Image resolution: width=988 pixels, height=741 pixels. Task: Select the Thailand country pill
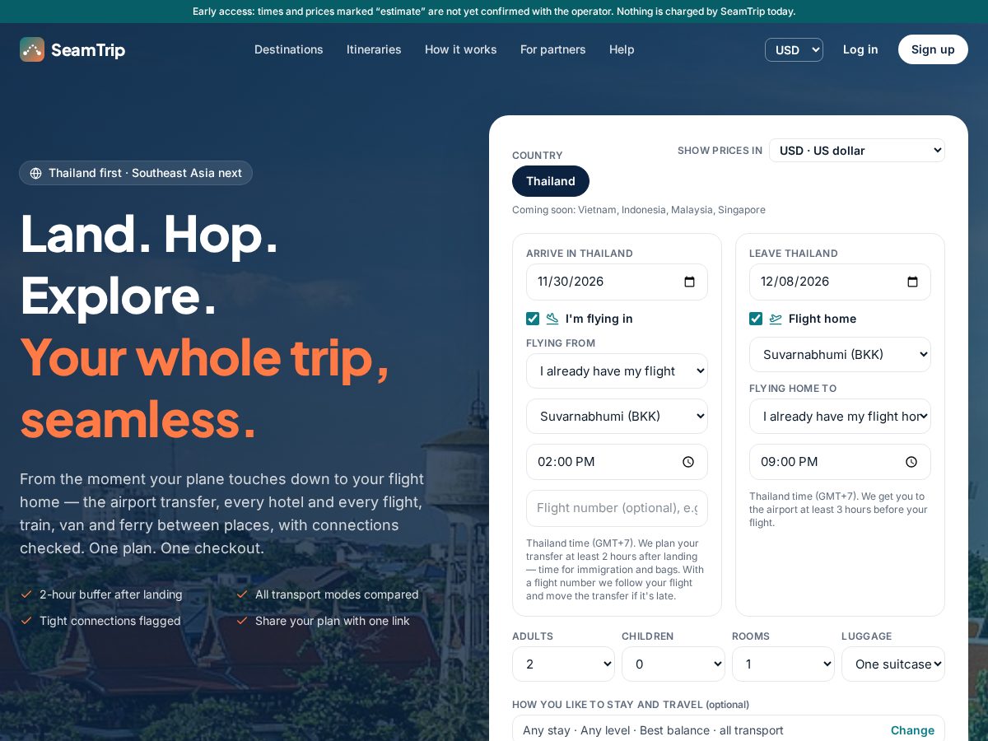551,181
